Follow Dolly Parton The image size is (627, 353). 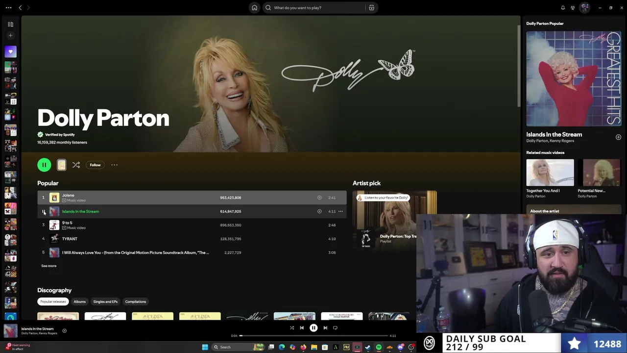click(95, 165)
